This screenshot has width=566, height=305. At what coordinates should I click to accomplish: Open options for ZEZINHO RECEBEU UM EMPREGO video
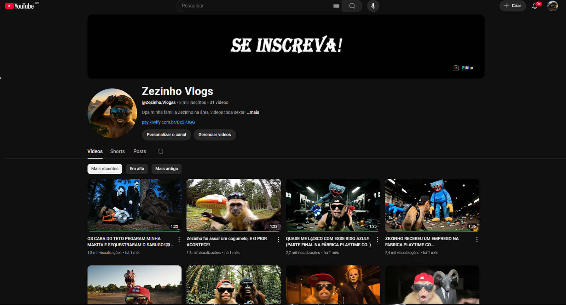[477, 240]
